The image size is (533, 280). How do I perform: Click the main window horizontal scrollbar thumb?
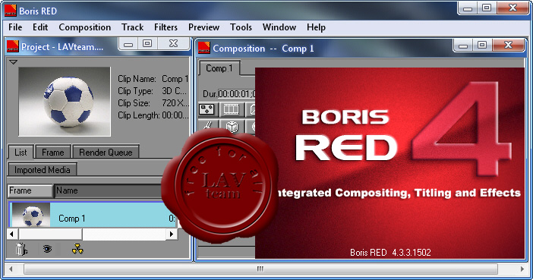point(260,269)
